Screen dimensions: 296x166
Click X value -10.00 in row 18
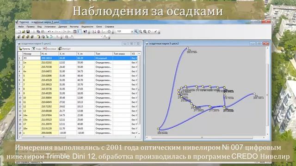click(x=68, y=133)
